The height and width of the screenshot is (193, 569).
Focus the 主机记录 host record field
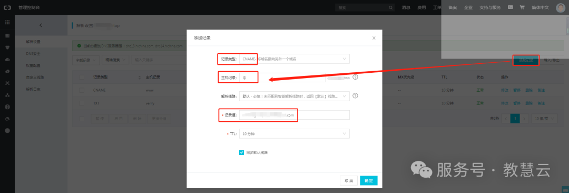click(x=282, y=78)
